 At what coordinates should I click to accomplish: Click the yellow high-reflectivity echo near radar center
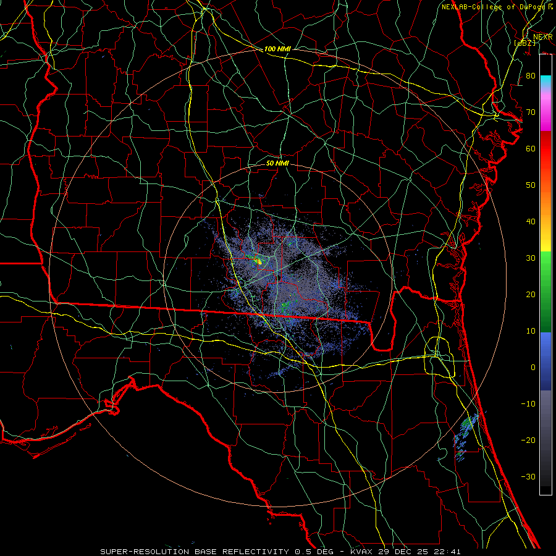[x=259, y=262]
